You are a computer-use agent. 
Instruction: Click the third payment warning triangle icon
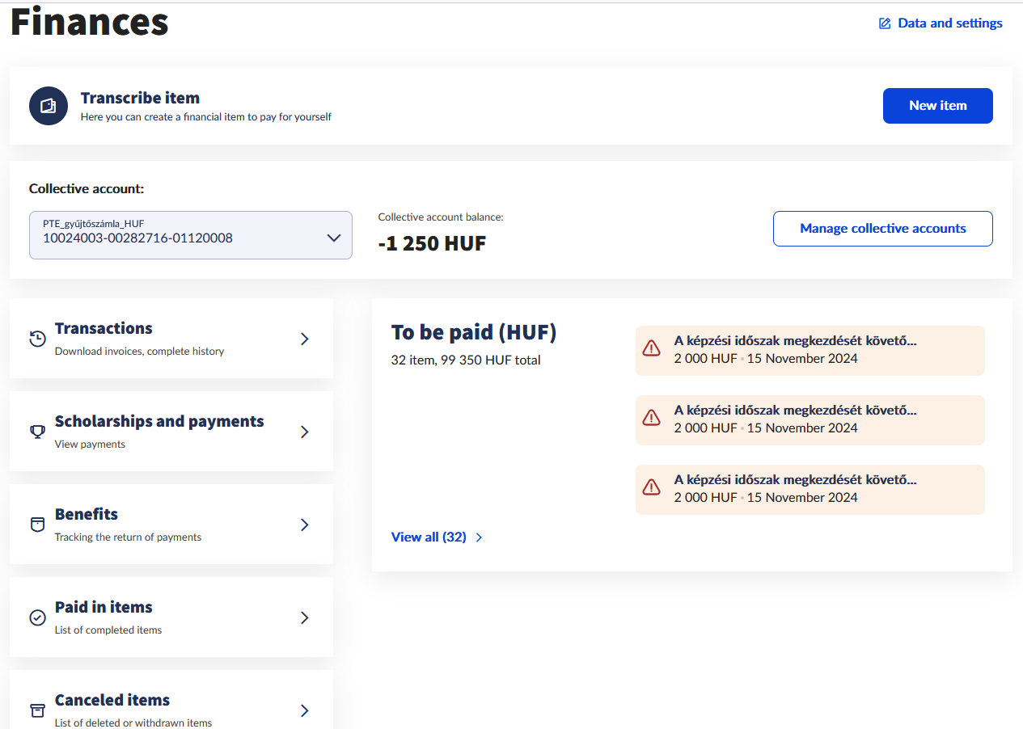click(651, 487)
